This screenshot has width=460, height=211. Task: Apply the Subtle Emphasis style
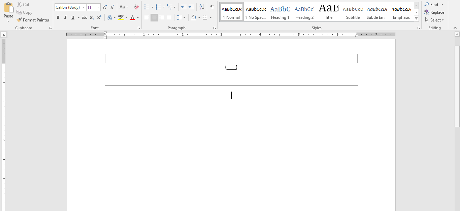[x=377, y=12]
